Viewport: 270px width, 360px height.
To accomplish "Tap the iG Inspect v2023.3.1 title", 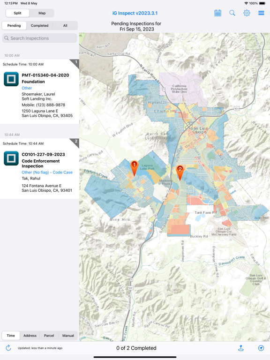I will tap(135, 13).
